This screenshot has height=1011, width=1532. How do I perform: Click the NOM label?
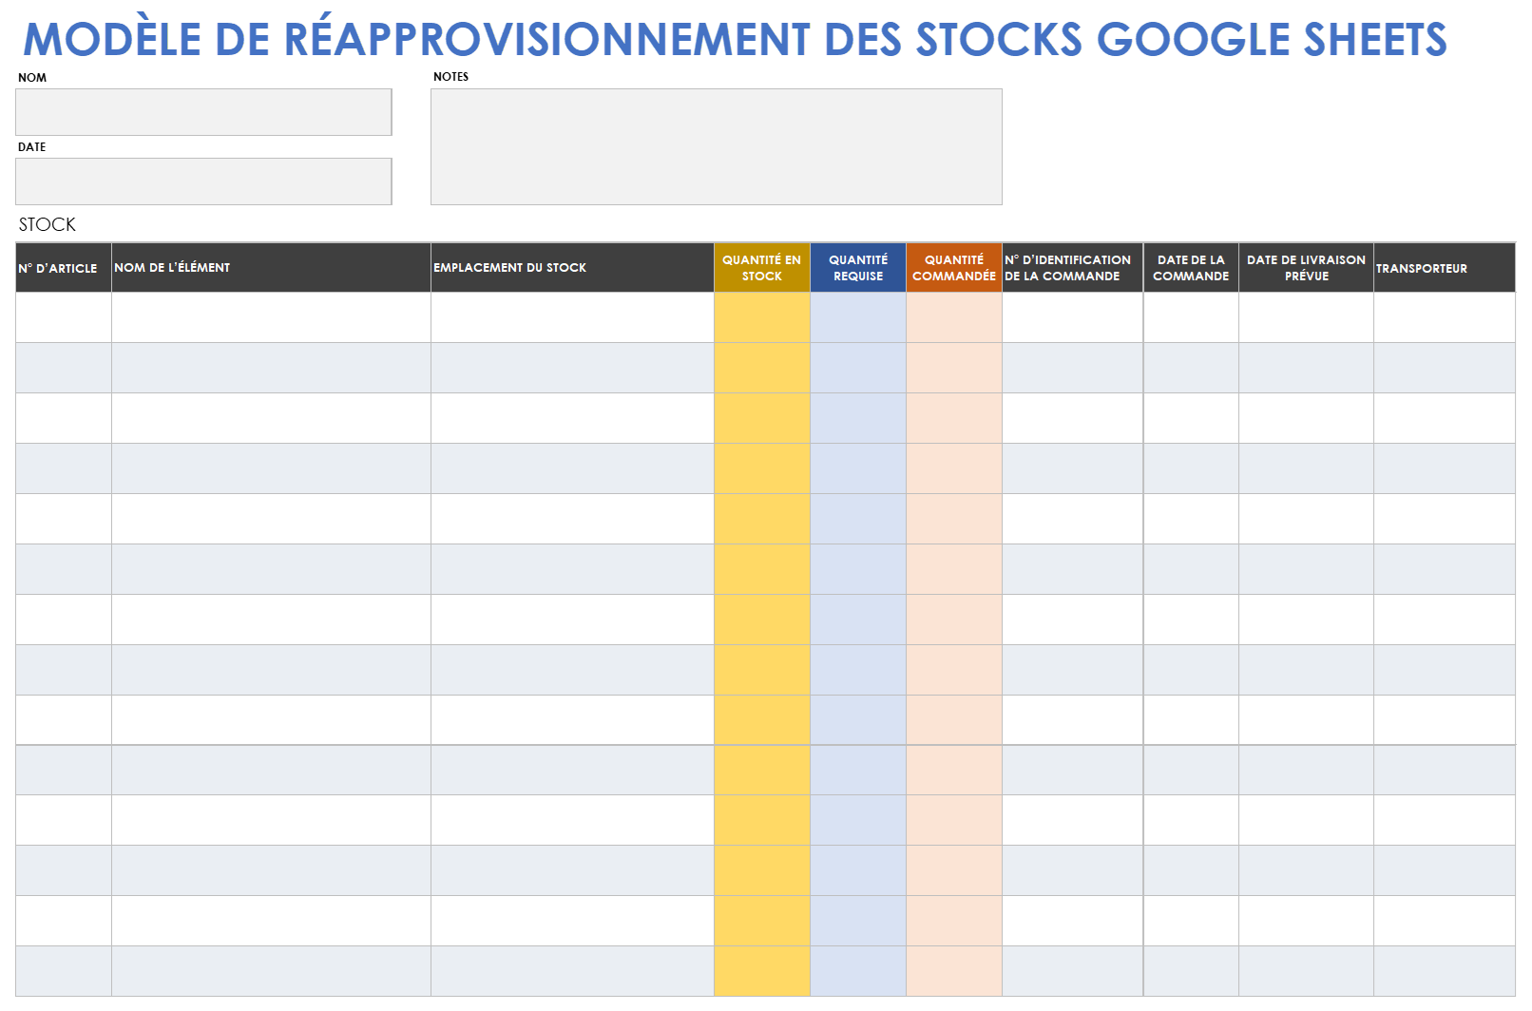[32, 78]
